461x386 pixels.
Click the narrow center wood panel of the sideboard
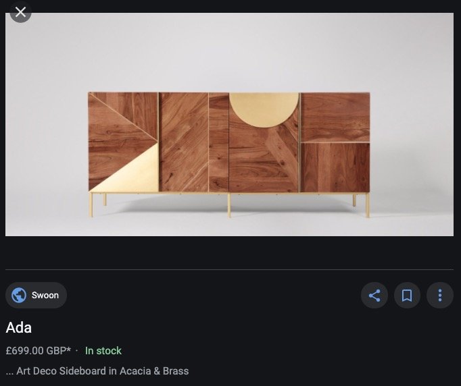pyautogui.click(x=218, y=142)
